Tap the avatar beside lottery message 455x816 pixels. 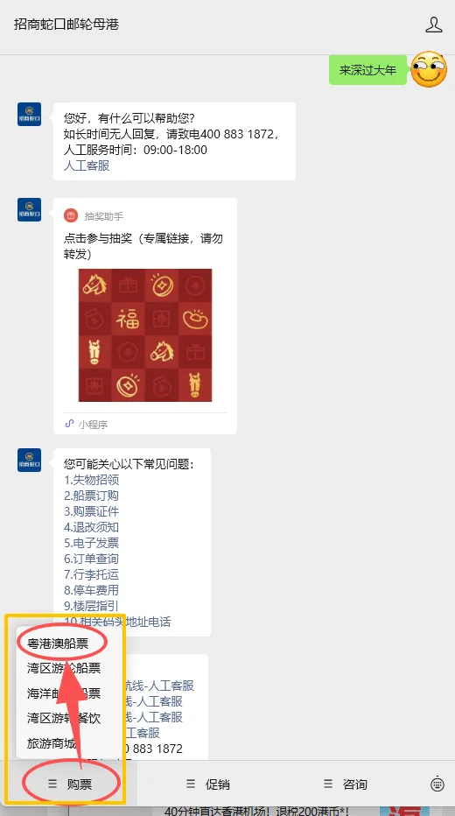tap(29, 209)
